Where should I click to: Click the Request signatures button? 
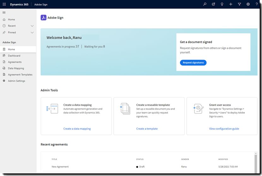[x=193, y=63]
